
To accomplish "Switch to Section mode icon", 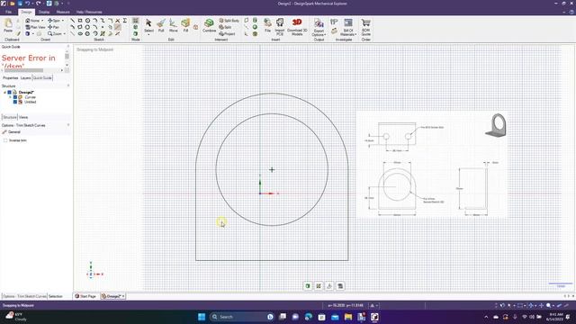I will [136, 27].
